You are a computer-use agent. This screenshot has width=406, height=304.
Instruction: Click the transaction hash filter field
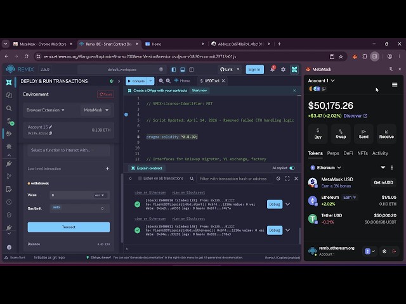(235, 179)
